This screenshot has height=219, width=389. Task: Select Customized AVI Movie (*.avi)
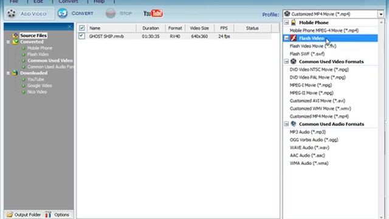317,100
